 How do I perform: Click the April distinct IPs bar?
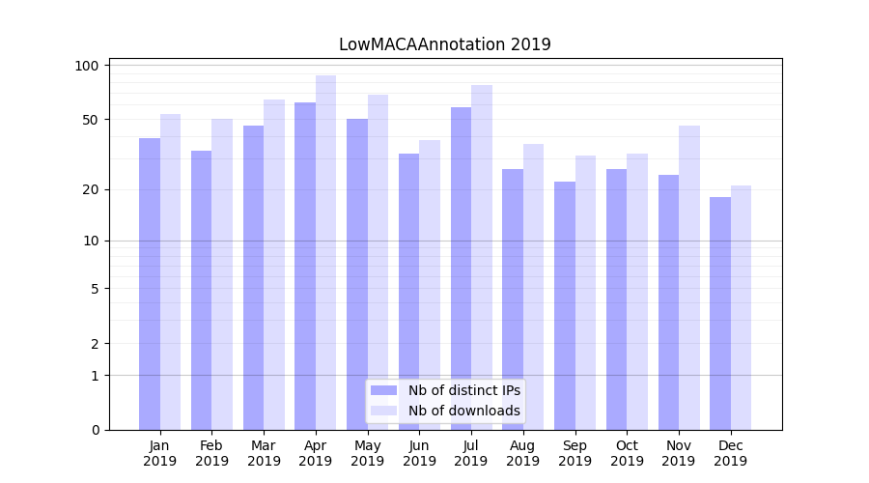click(305, 266)
